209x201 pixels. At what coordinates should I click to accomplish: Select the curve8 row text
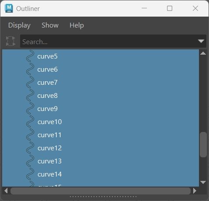[x=47, y=96]
